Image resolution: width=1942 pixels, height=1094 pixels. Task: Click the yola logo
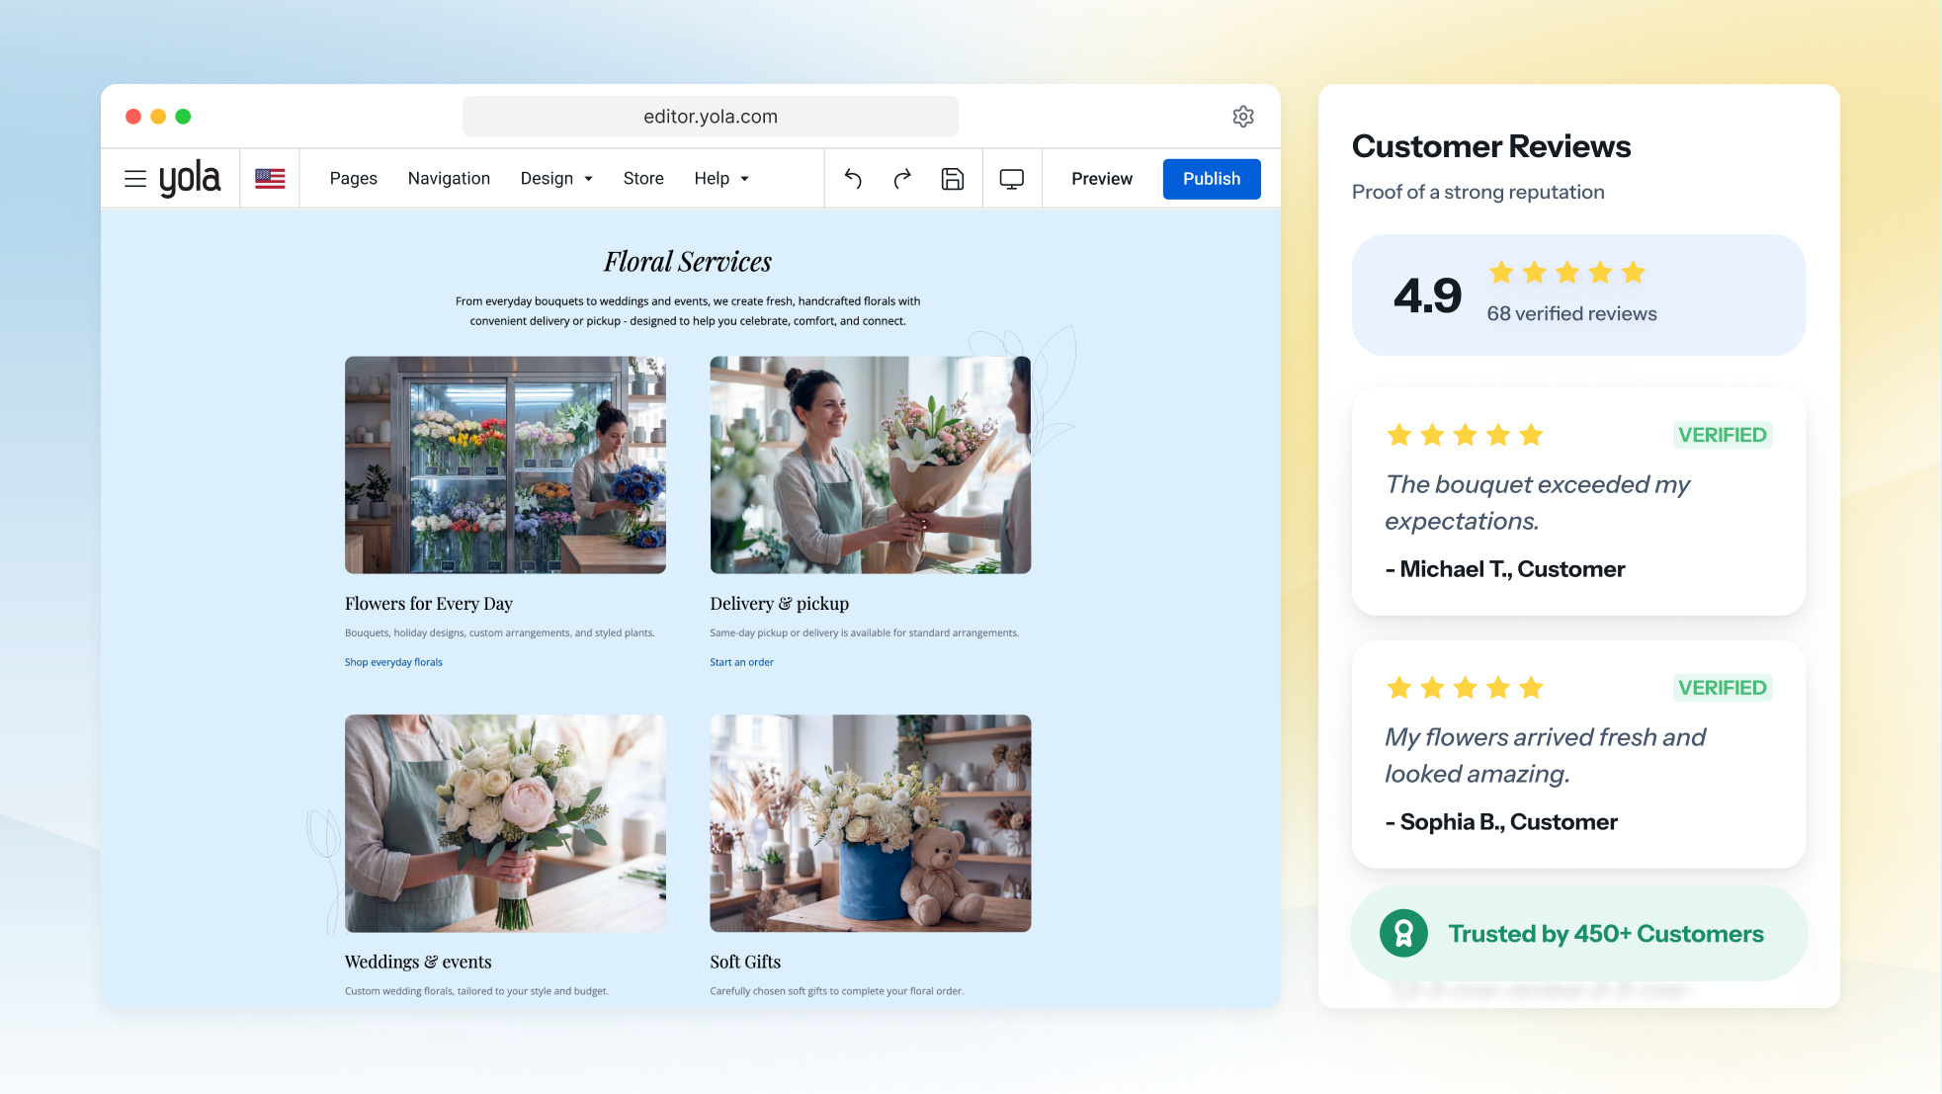pos(190,179)
